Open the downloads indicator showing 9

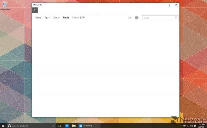click(x=129, y=18)
